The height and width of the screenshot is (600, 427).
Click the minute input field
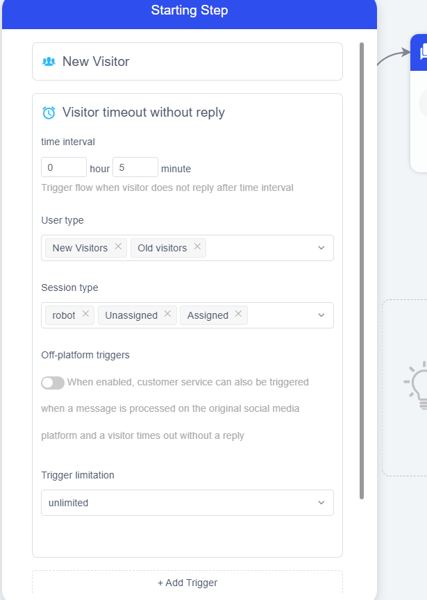point(135,167)
